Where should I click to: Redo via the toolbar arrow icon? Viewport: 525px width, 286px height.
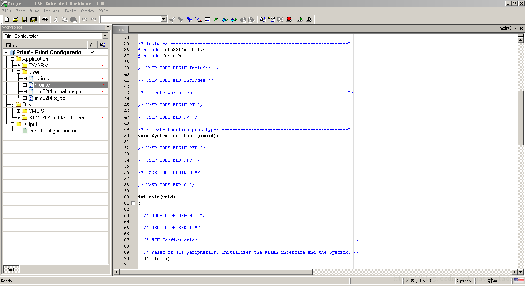coord(93,19)
